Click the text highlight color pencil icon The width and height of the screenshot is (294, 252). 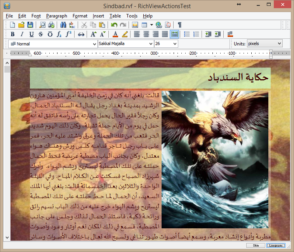tap(125, 34)
